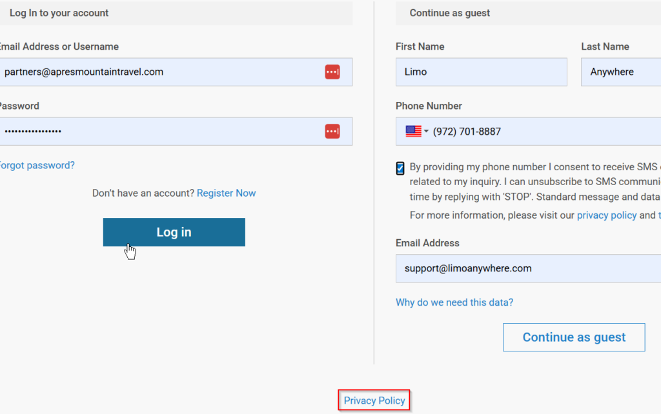Toggle the SMS consent checkbox
661x414 pixels.
[x=400, y=169]
